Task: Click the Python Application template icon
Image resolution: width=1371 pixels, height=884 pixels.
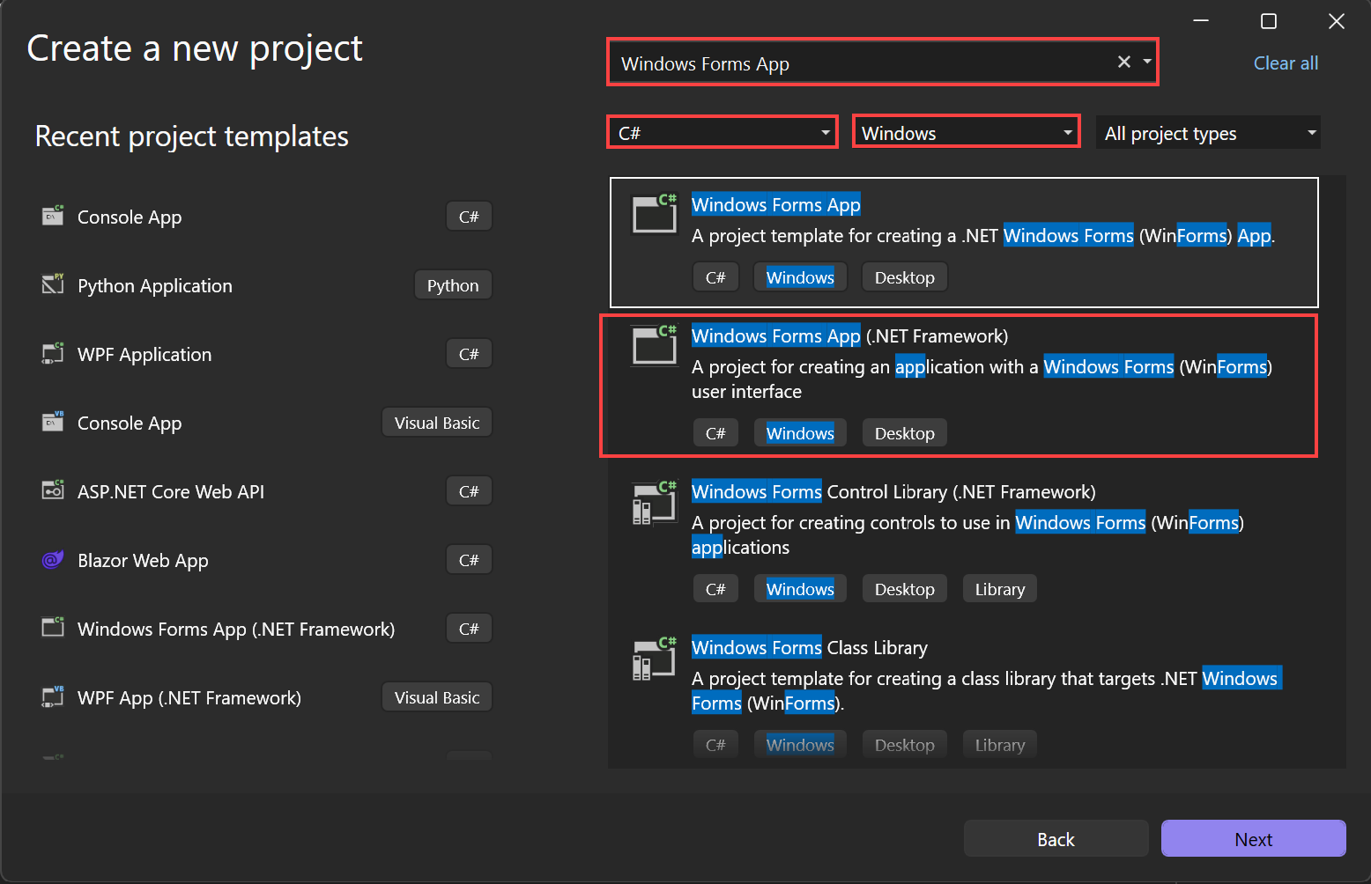Action: click(x=52, y=284)
